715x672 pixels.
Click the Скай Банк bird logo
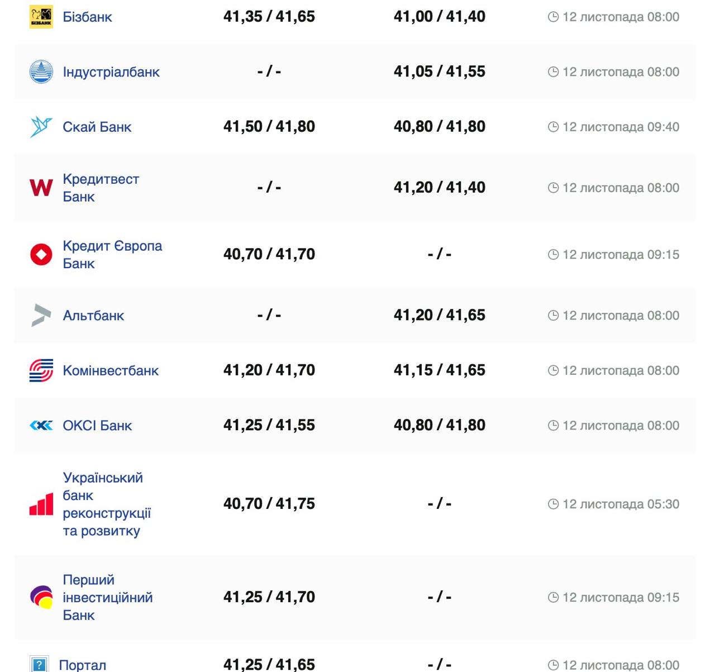coord(41,127)
